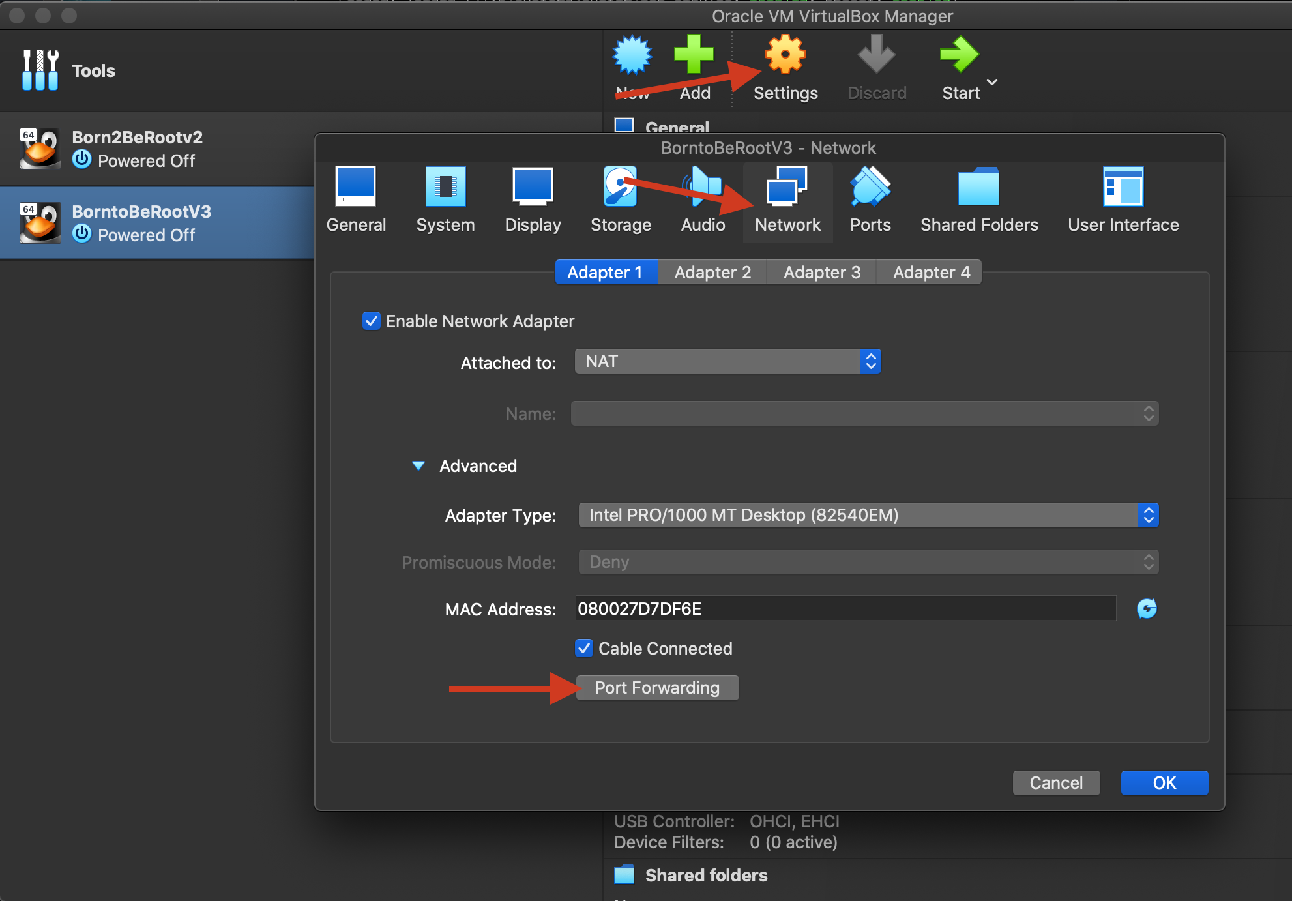The image size is (1292, 901).
Task: Click the Add machine toolbar icon
Action: pyautogui.click(x=694, y=55)
